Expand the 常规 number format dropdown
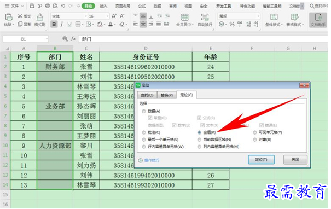The image size is (331, 209). (x=258, y=16)
